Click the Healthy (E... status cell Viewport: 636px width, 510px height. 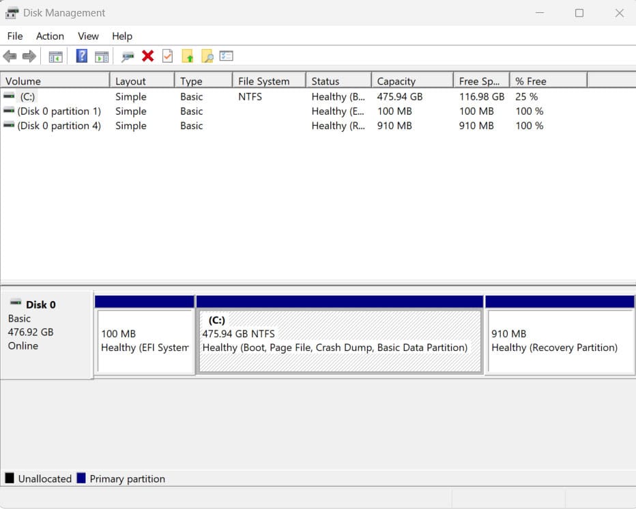click(x=338, y=111)
